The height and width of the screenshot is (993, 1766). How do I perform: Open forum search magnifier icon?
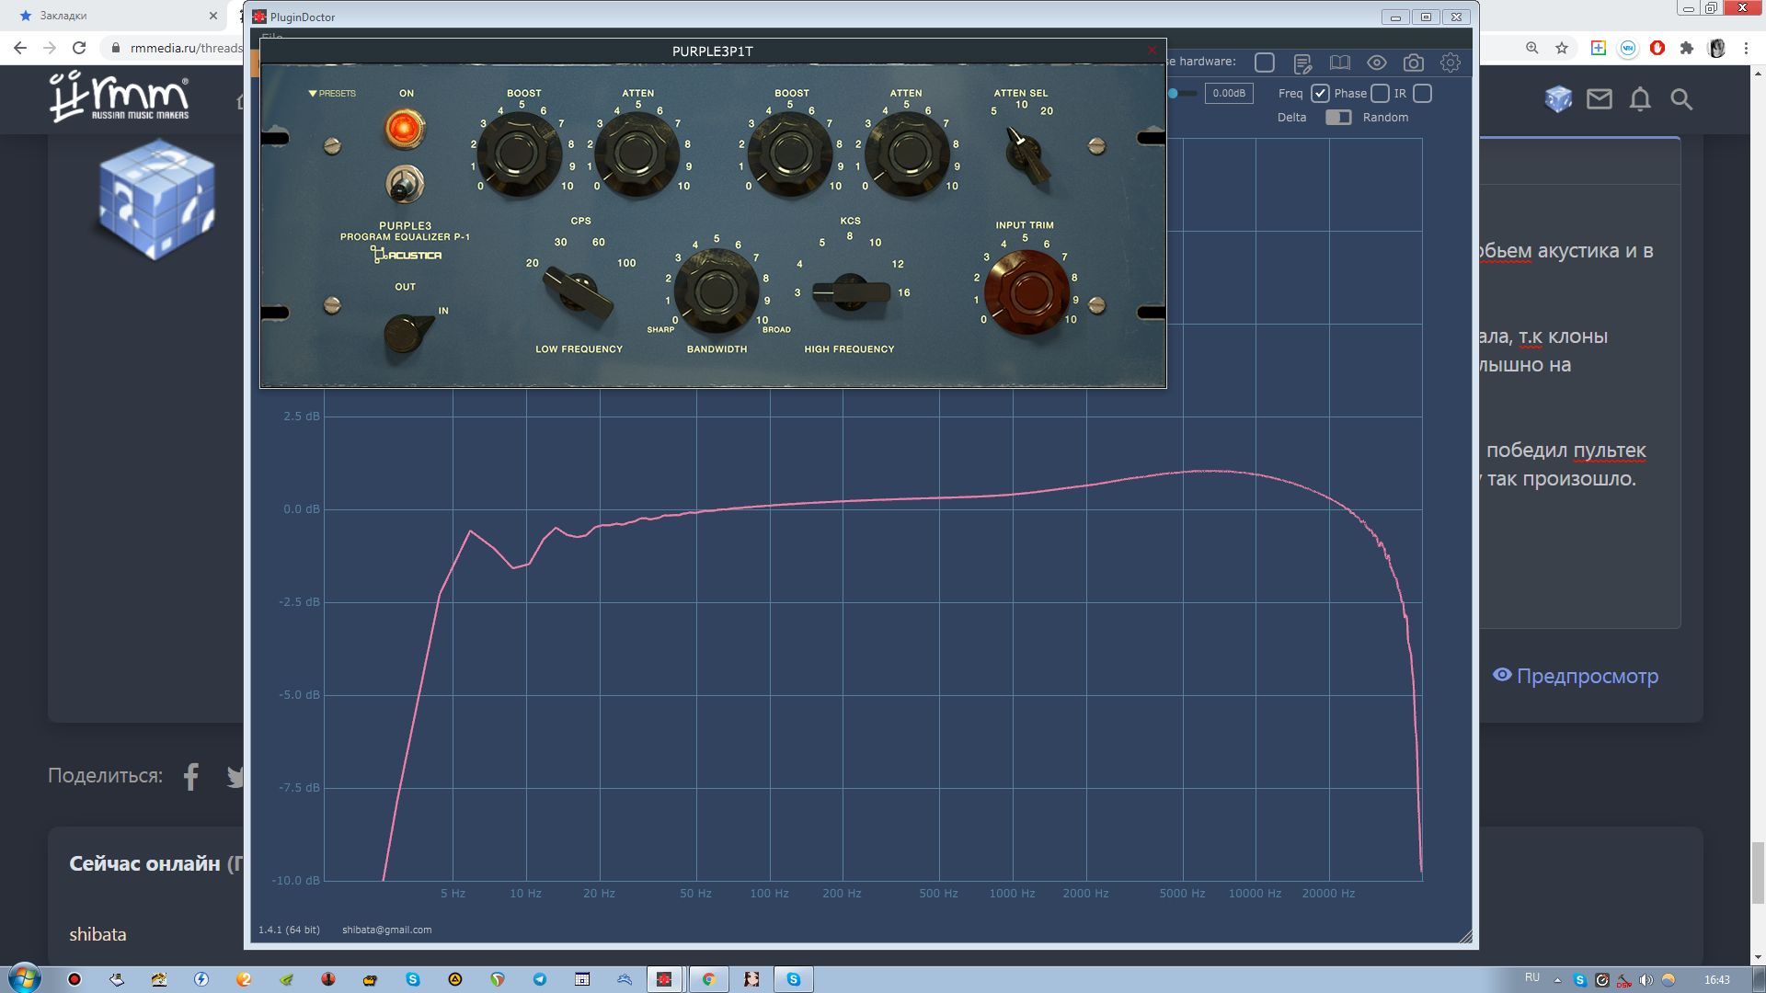pos(1681,99)
